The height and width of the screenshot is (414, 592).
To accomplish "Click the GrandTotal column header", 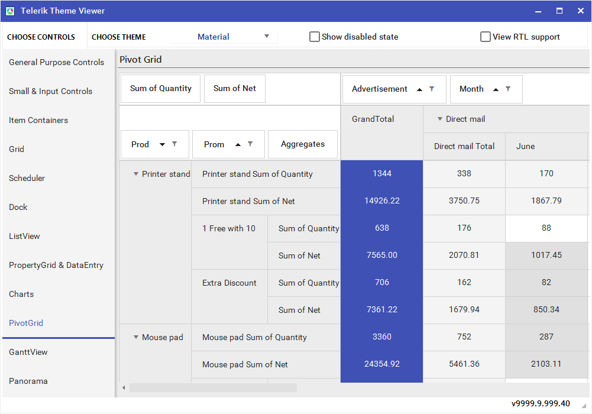I will tap(381, 133).
